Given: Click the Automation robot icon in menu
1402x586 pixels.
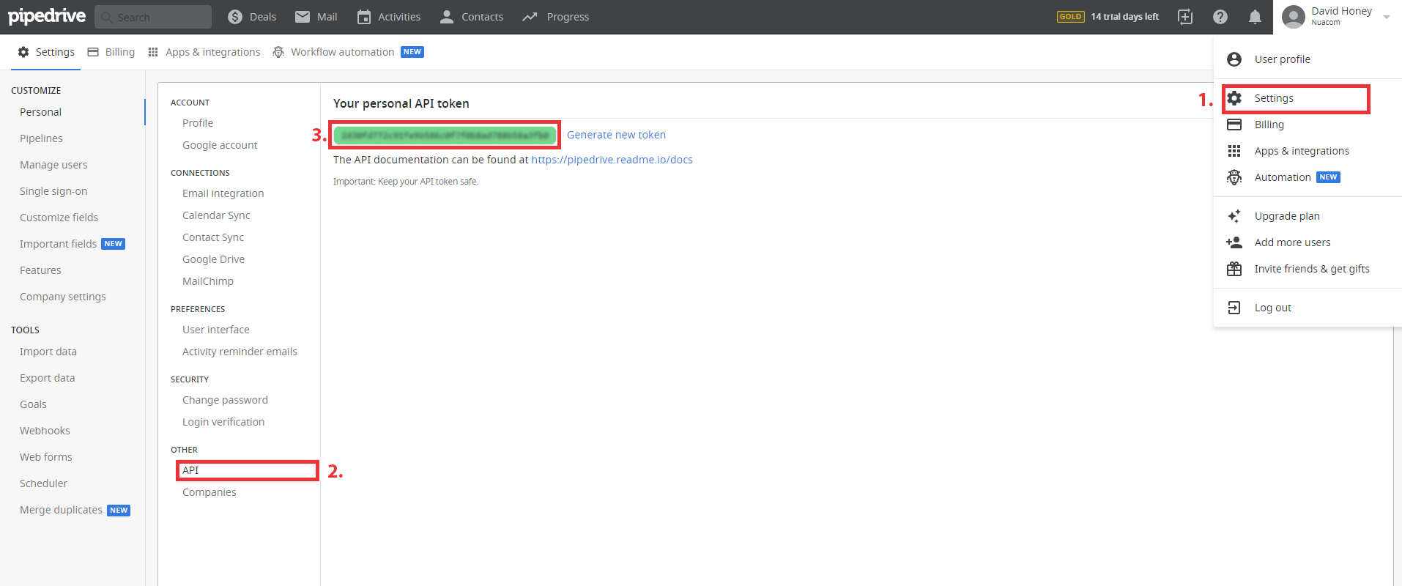Looking at the screenshot, I should [1234, 177].
